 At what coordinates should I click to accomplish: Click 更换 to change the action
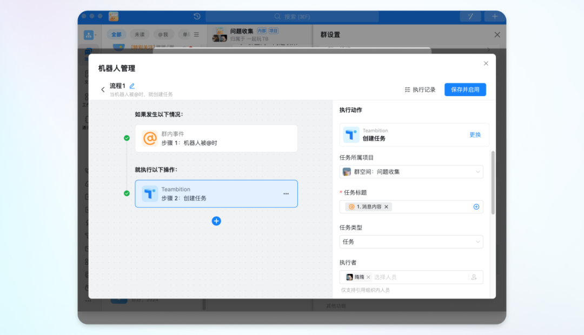(475, 135)
